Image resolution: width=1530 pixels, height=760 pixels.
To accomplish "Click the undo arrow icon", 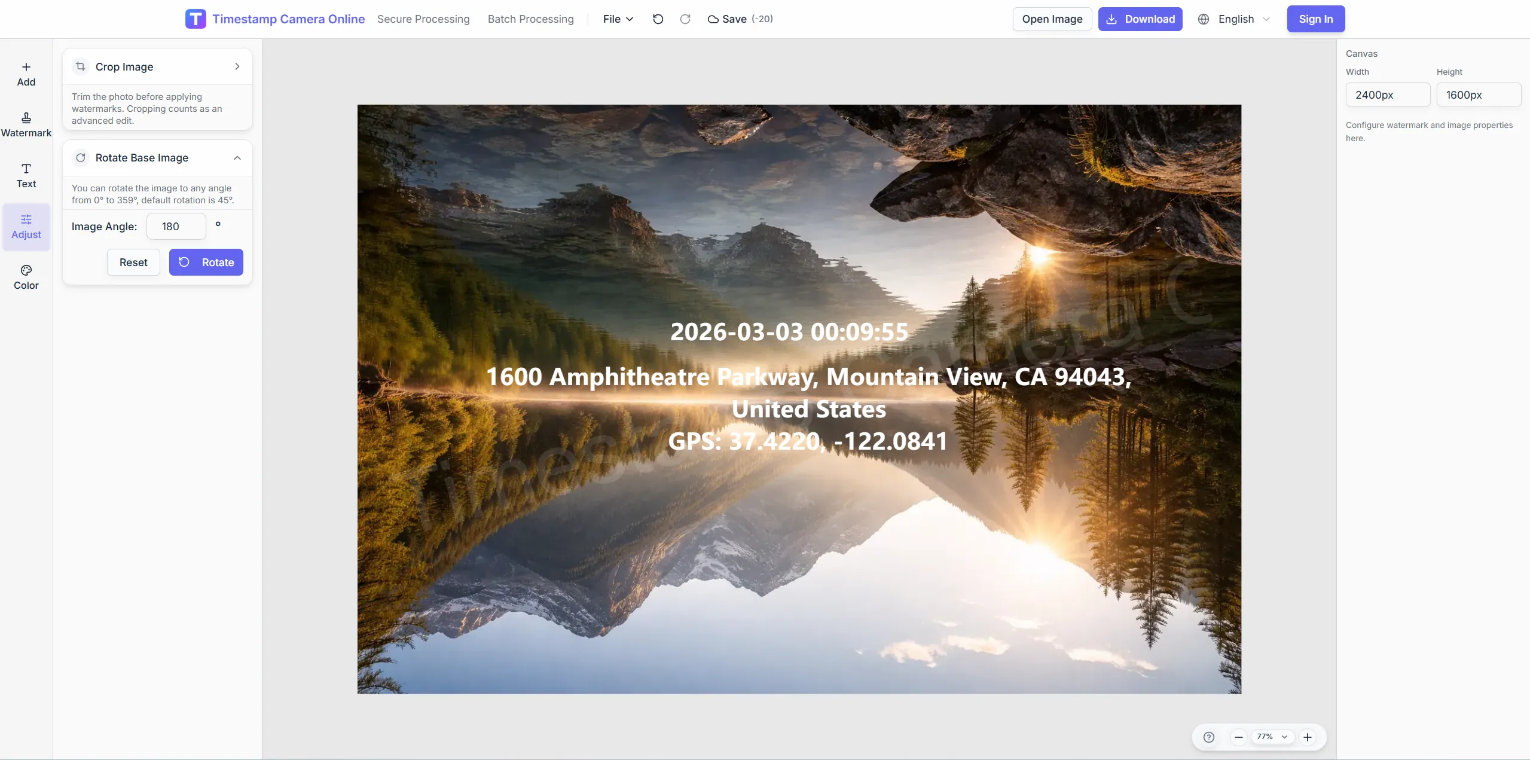I will click(658, 19).
